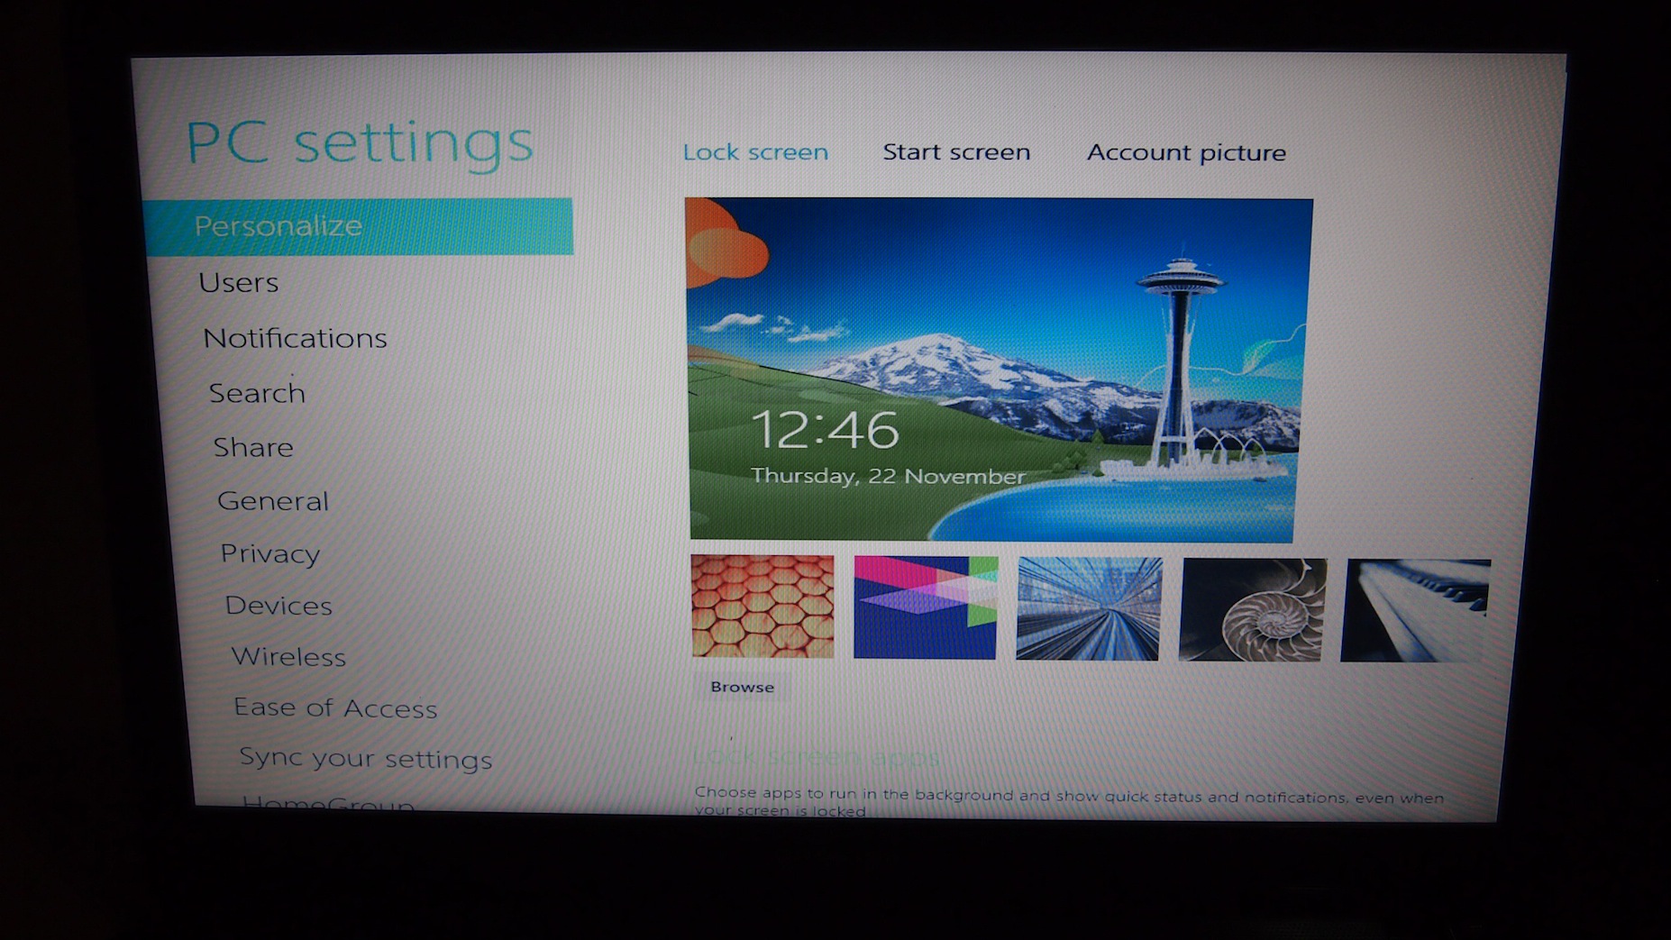Go to Search settings
Image resolution: width=1671 pixels, height=940 pixels.
click(257, 393)
